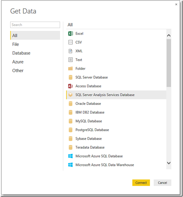Select SQL Server Analysis Services Database label

point(105,95)
